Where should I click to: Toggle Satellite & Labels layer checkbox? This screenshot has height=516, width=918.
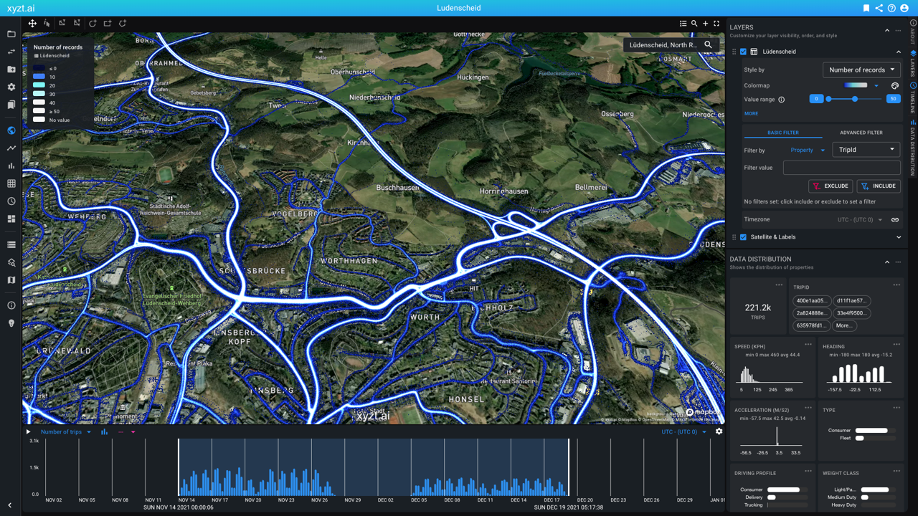pyautogui.click(x=743, y=237)
